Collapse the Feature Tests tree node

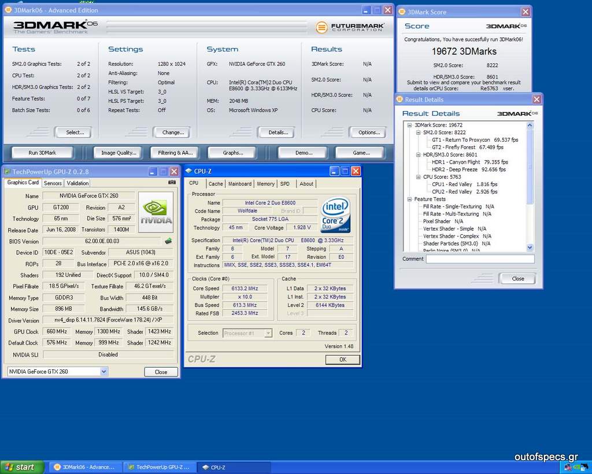pos(409,199)
